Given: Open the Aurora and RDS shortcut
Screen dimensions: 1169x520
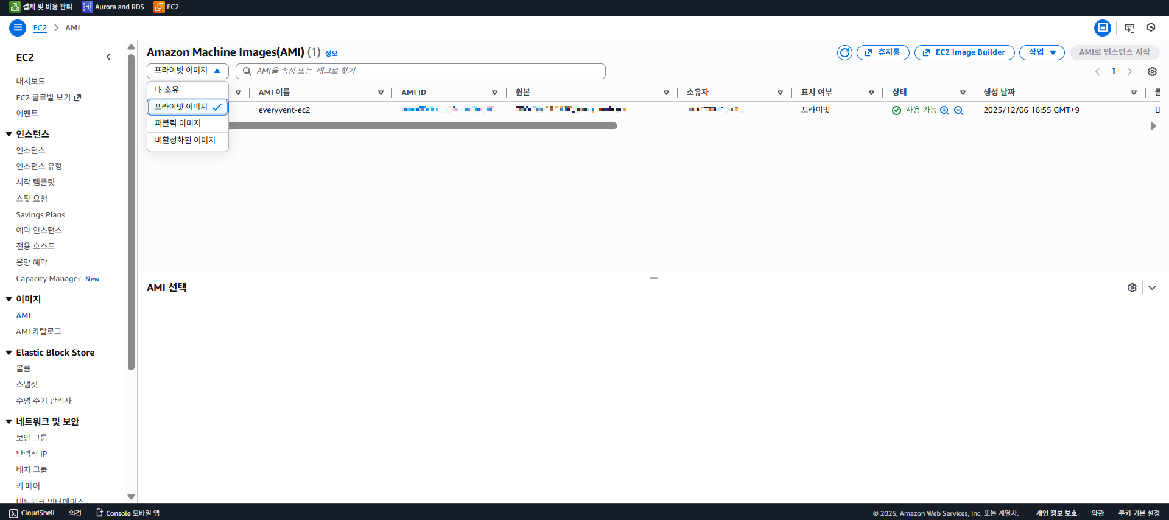Looking at the screenshot, I should [x=113, y=7].
